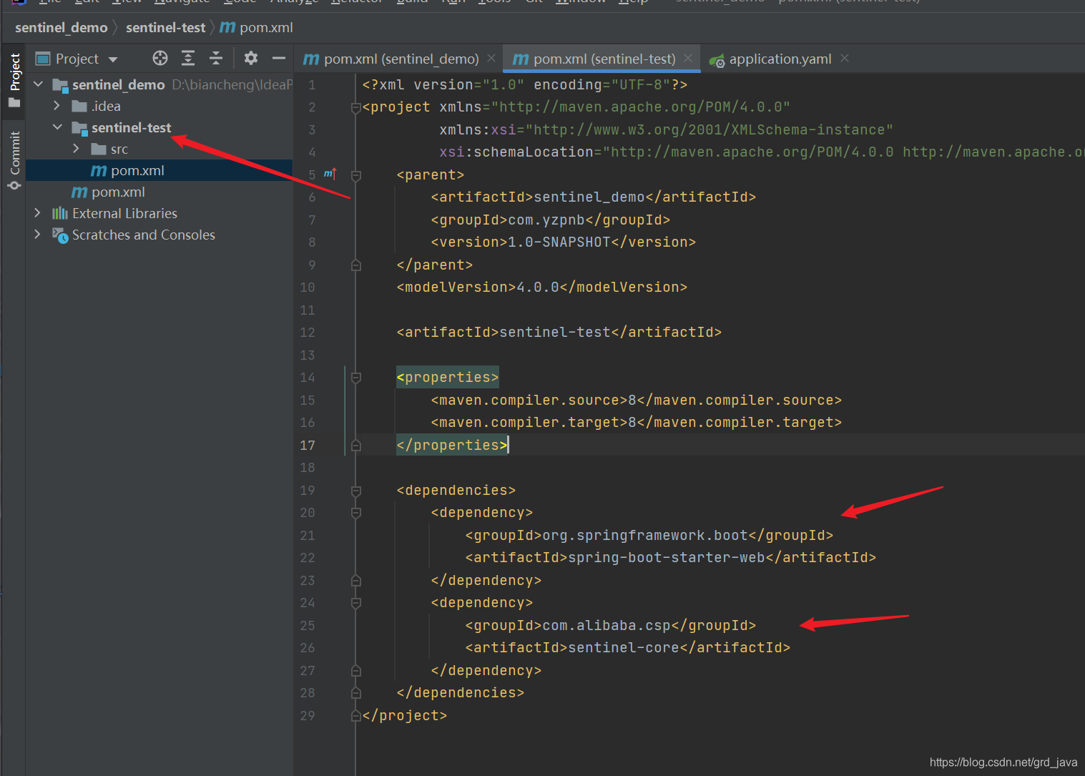Click the application.yaml tab Spring leaf icon
Screen dimensions: 1085x776
(x=717, y=61)
